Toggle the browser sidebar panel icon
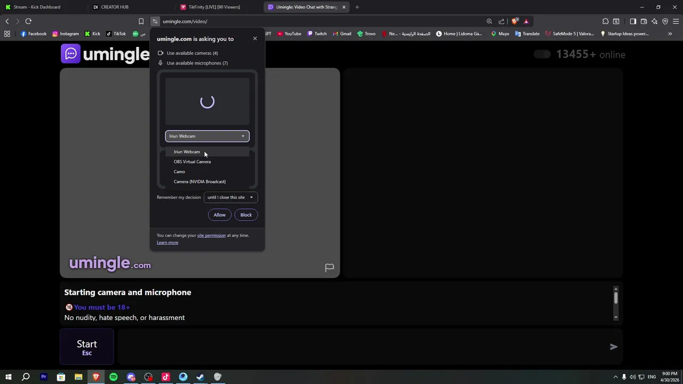This screenshot has width=683, height=384. tap(633, 21)
